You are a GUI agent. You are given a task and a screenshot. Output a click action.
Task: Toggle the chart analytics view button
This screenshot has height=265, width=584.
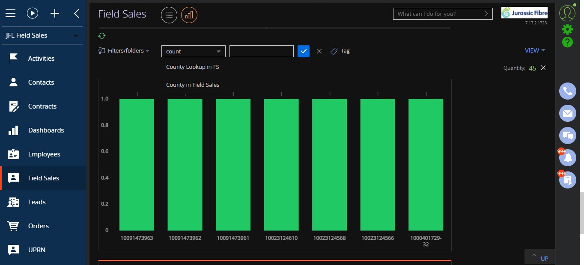(189, 15)
